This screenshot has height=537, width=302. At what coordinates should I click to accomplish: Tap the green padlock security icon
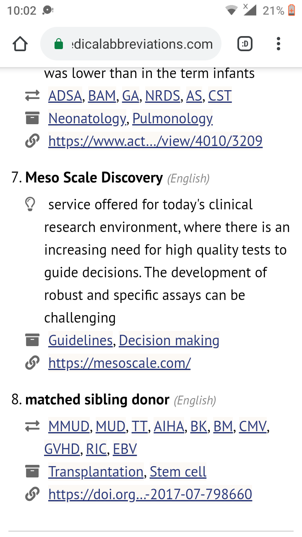[59, 44]
